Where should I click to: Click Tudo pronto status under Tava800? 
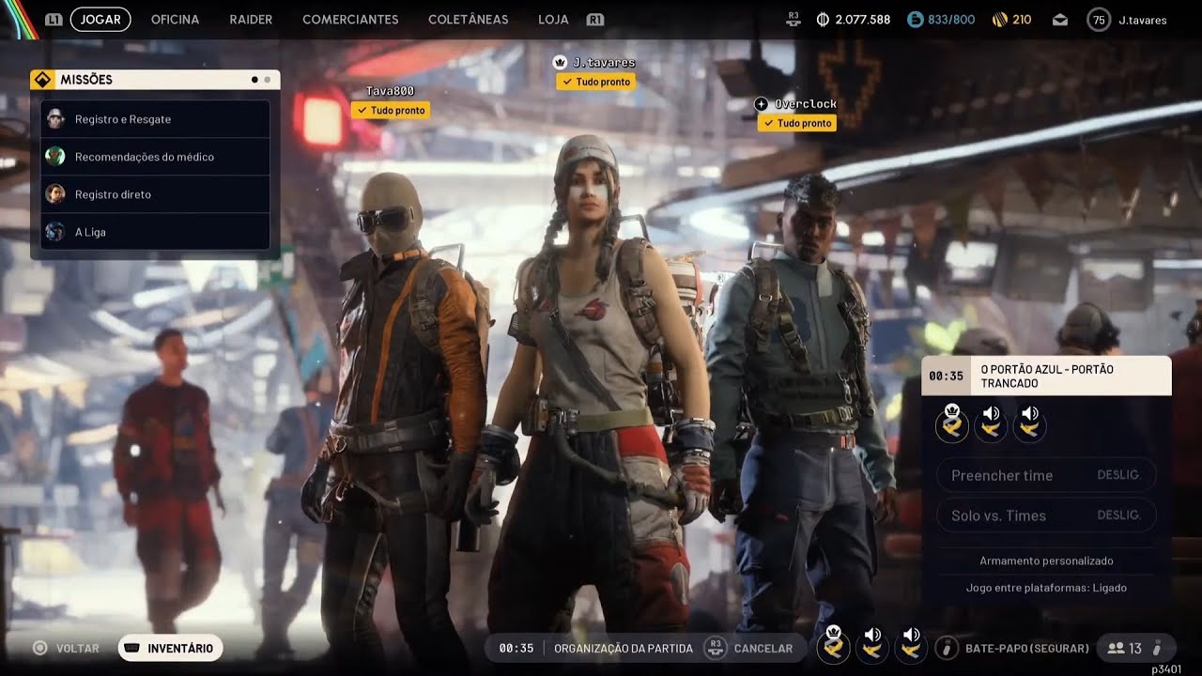[x=391, y=110]
